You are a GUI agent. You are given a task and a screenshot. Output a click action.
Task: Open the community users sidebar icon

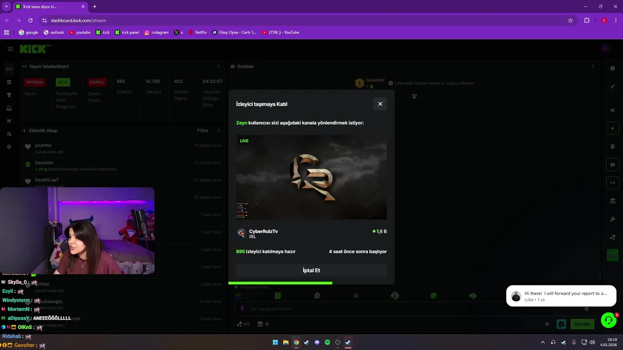pyautogui.click(x=9, y=134)
